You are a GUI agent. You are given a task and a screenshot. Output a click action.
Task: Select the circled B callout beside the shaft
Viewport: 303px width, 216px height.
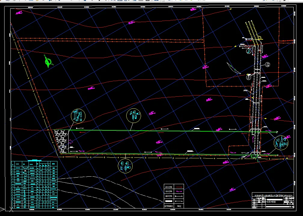268,65
